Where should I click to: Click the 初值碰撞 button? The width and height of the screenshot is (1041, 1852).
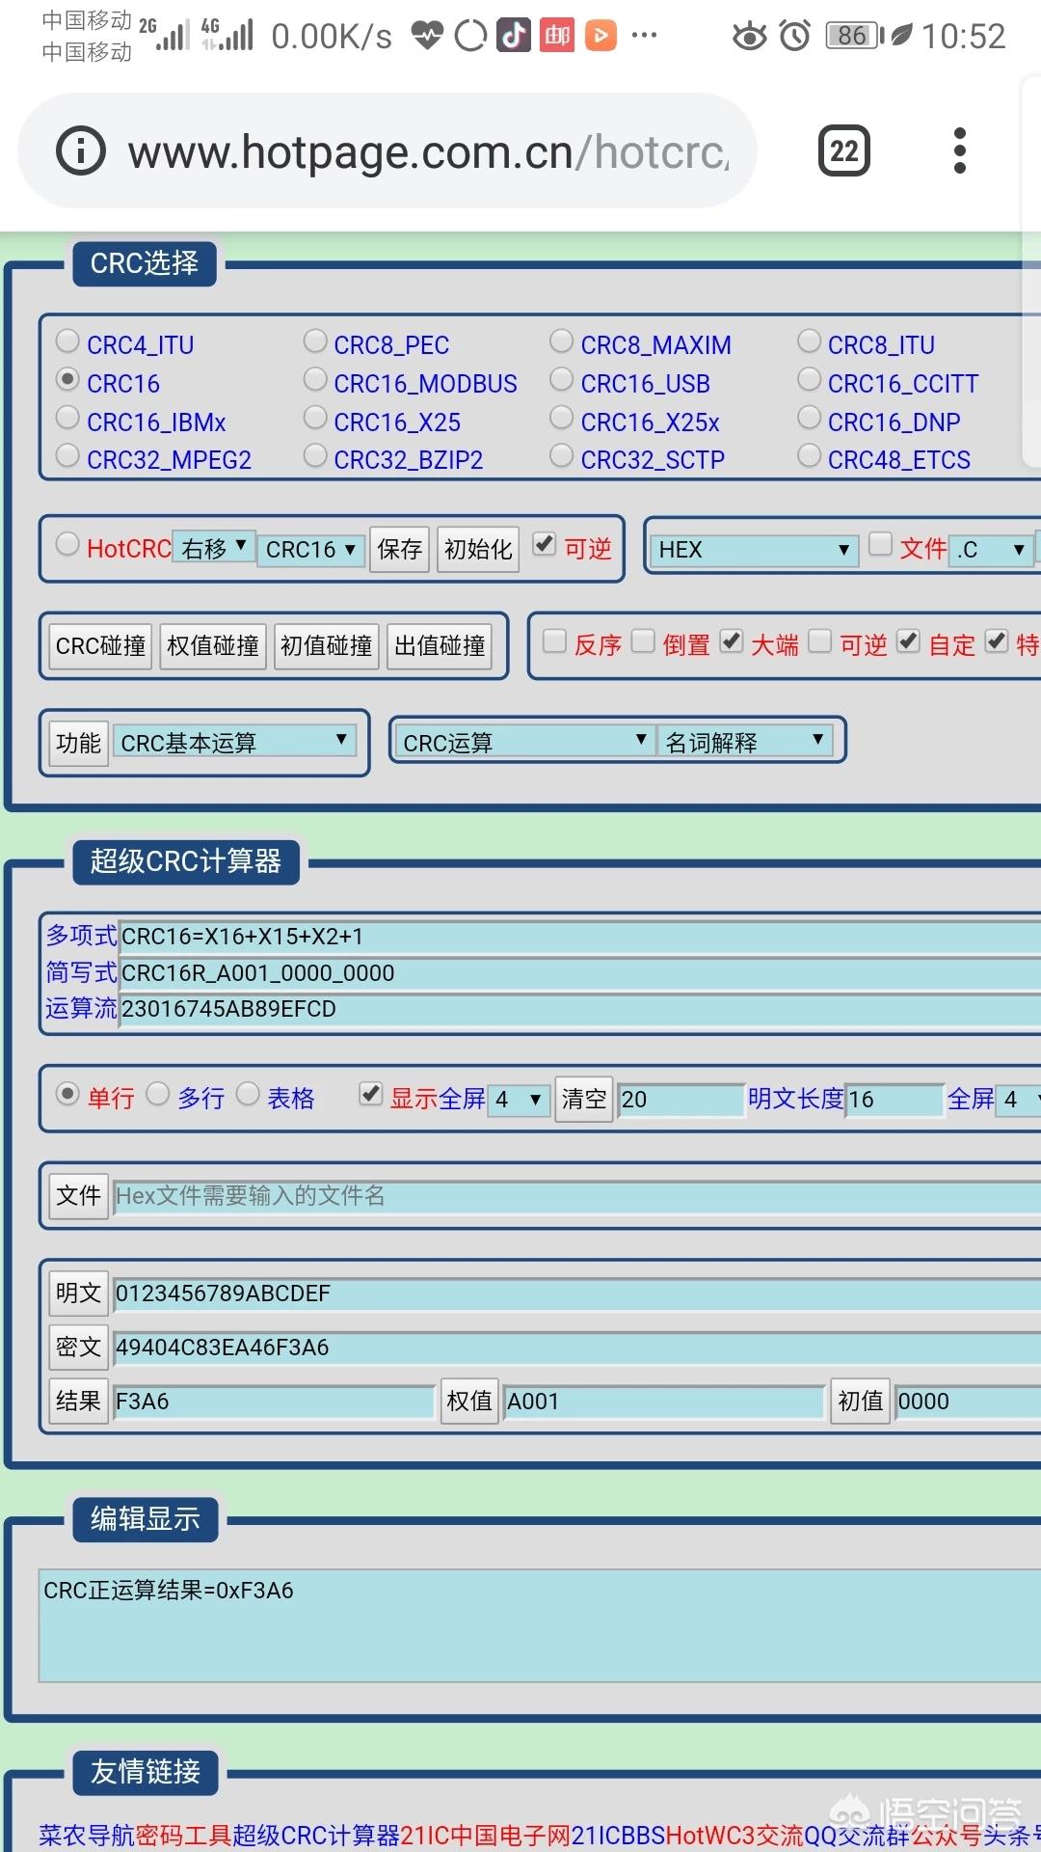(x=326, y=645)
